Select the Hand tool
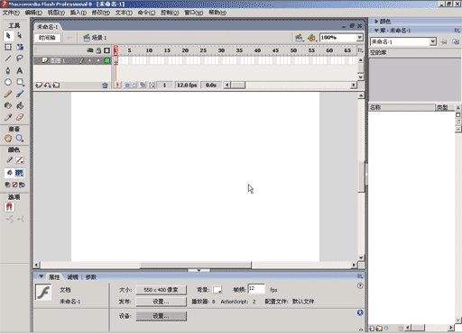Viewport: 462px width, 334px height. [x=8, y=139]
